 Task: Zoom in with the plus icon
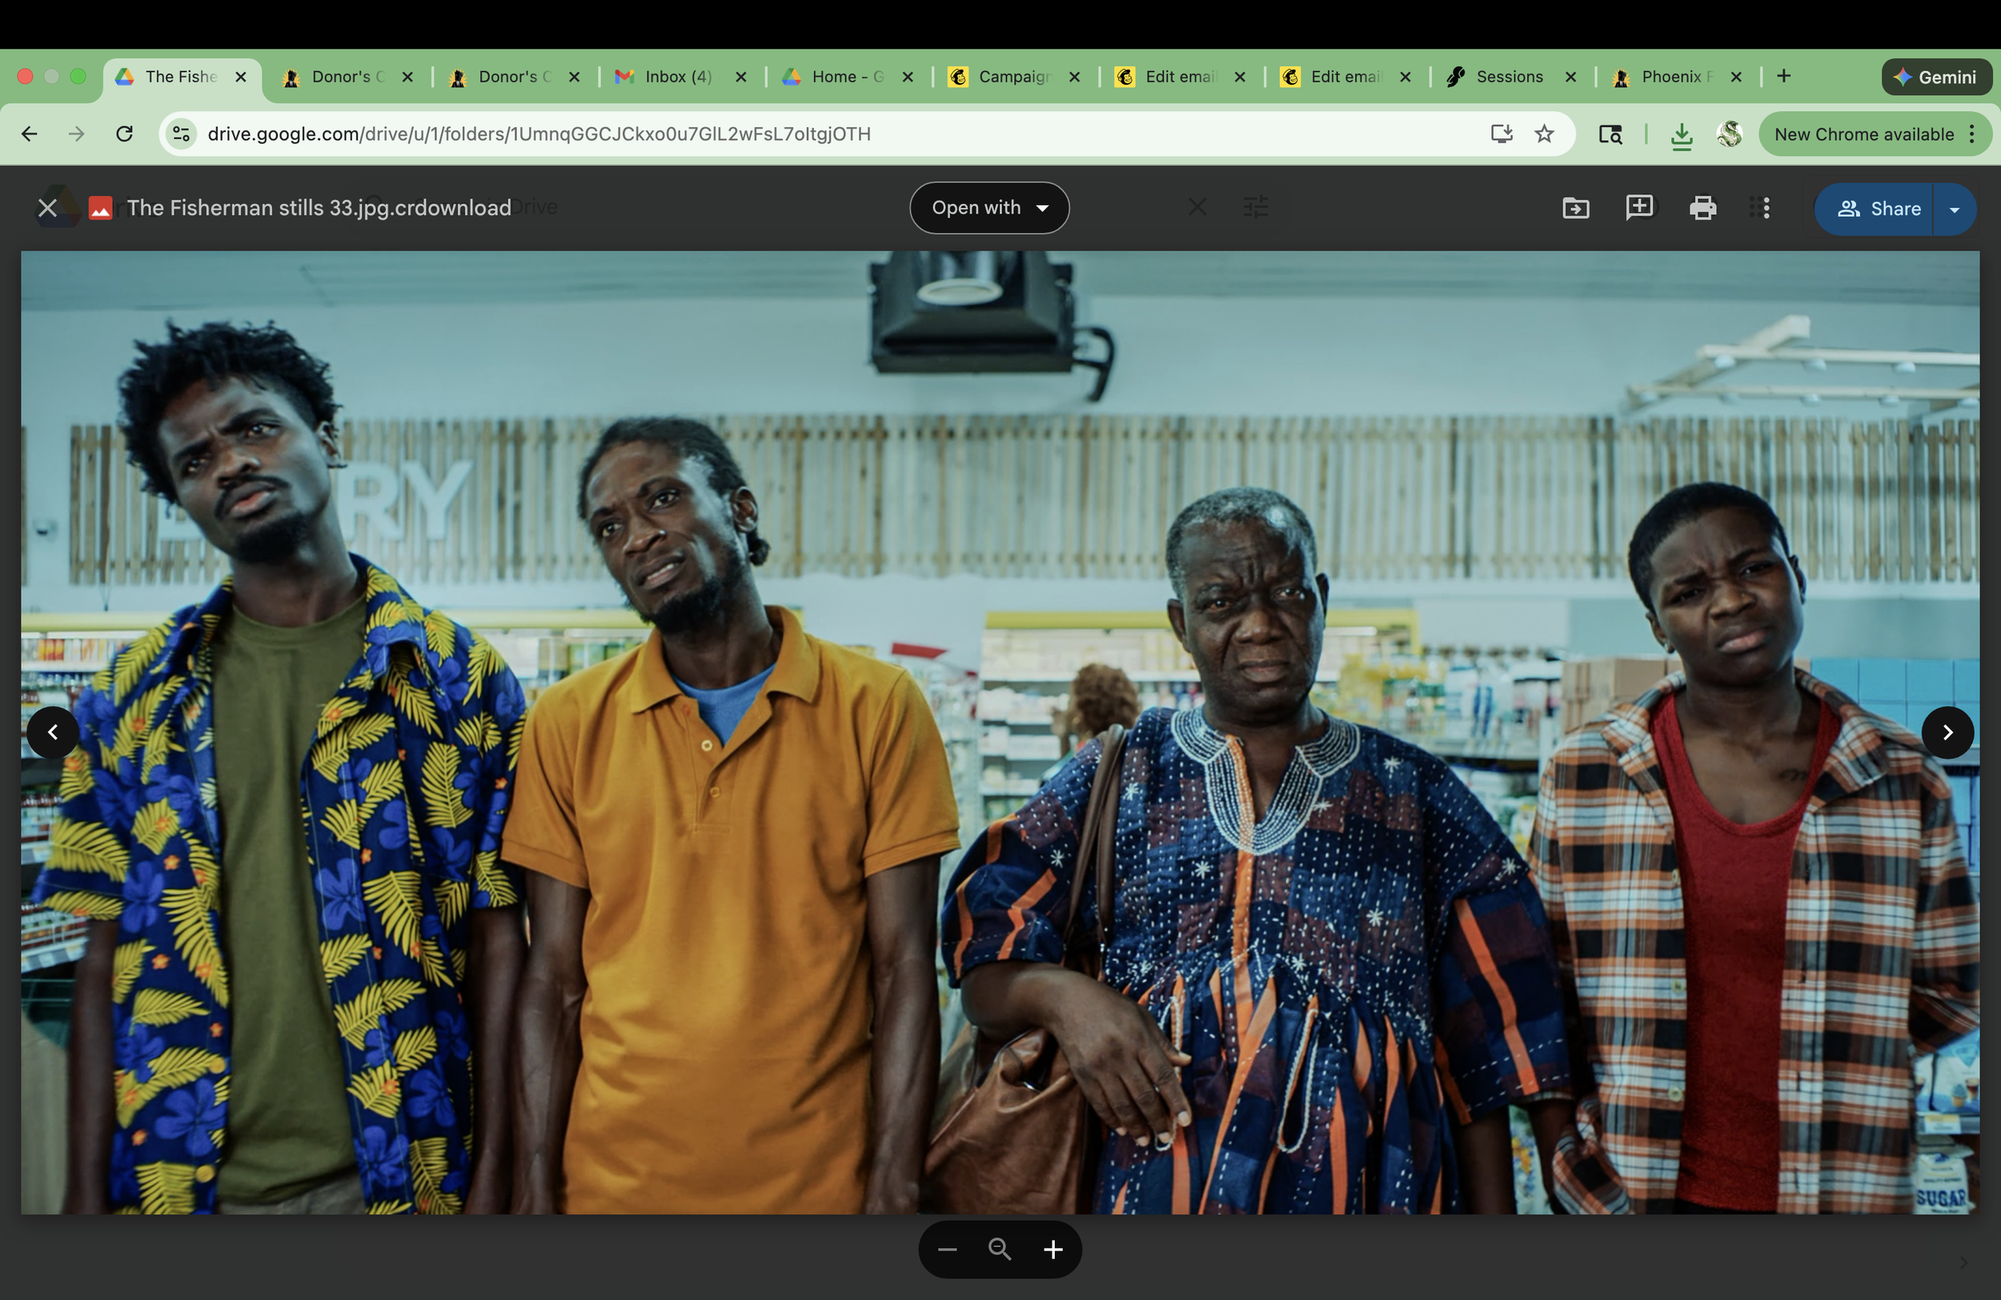pos(1053,1250)
